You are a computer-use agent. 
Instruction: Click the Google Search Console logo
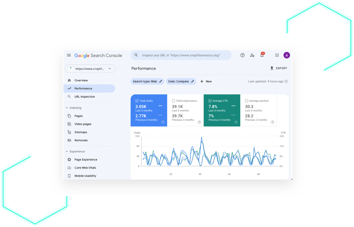point(98,55)
